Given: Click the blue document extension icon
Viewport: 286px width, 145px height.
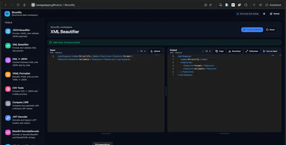Looking at the screenshot, I should pyautogui.click(x=227, y=5).
